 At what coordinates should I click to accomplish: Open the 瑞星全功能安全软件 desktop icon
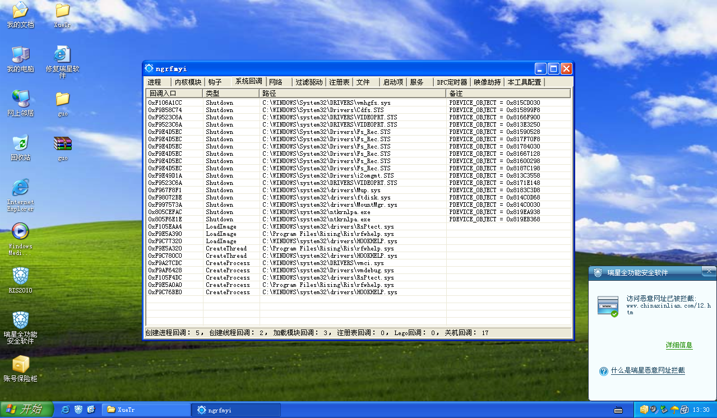20,328
